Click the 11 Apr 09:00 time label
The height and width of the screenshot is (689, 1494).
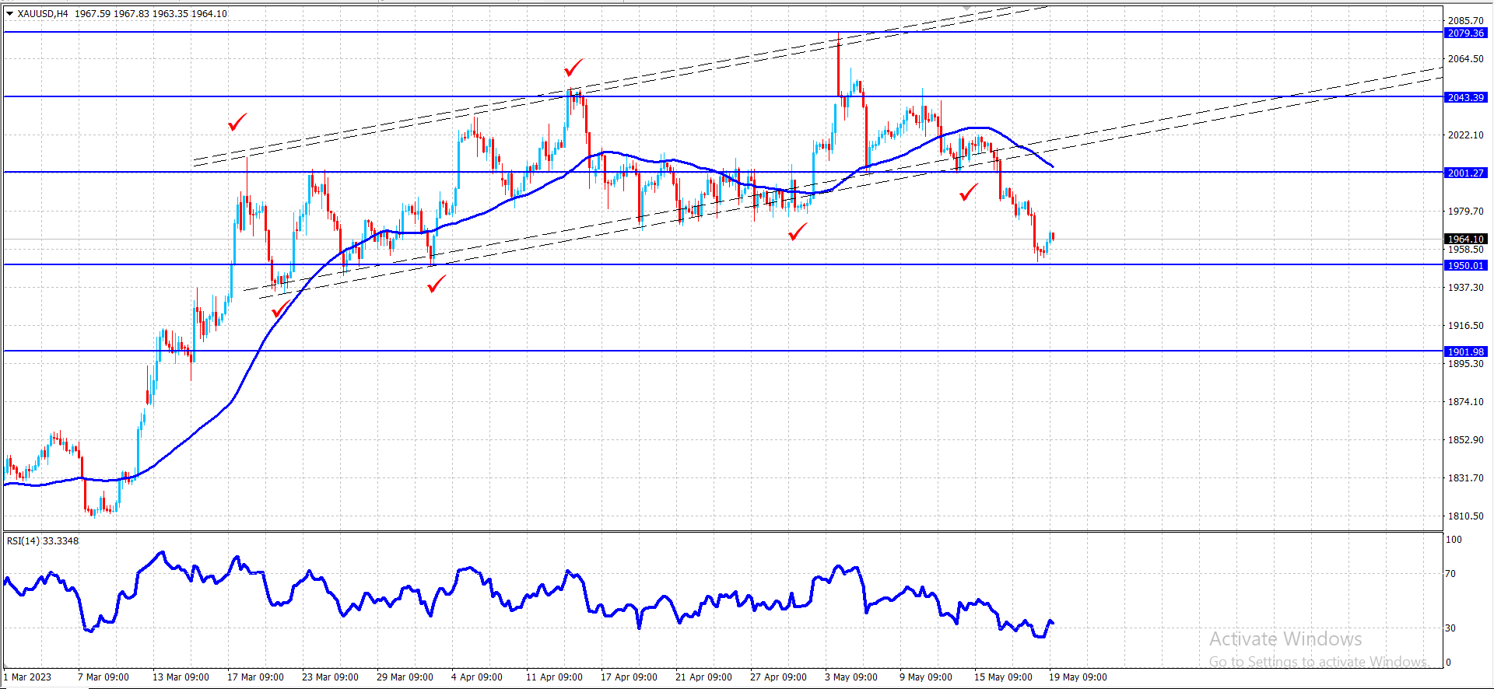click(x=554, y=677)
